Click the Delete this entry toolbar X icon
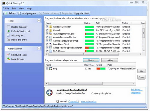This screenshot has width=150, height=111. pyautogui.click(x=40, y=14)
